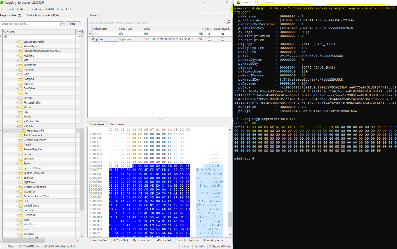This screenshot has width=397, height=249.
Task: Click the Remote Assistance folder icon
Action: tap(21, 140)
